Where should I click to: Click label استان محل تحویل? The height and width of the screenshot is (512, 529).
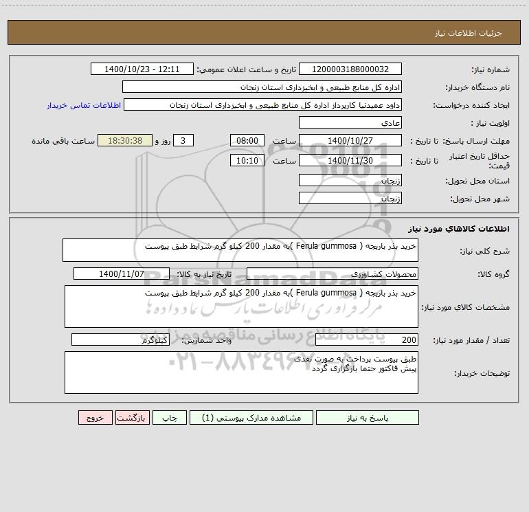(477, 181)
